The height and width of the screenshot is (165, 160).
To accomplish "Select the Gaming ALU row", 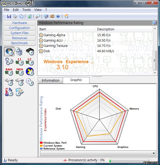I will coord(95,41).
